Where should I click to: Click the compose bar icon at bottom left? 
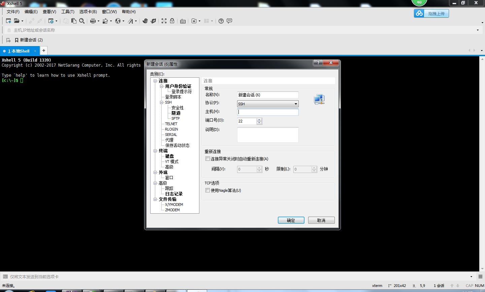click(5, 277)
